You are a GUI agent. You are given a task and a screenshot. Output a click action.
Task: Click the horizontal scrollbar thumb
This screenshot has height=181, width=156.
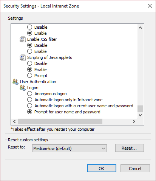(x=60, y=121)
